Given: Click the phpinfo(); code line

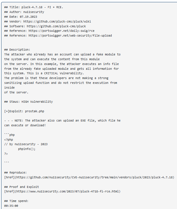Looking at the screenshot, I should 27,149.
